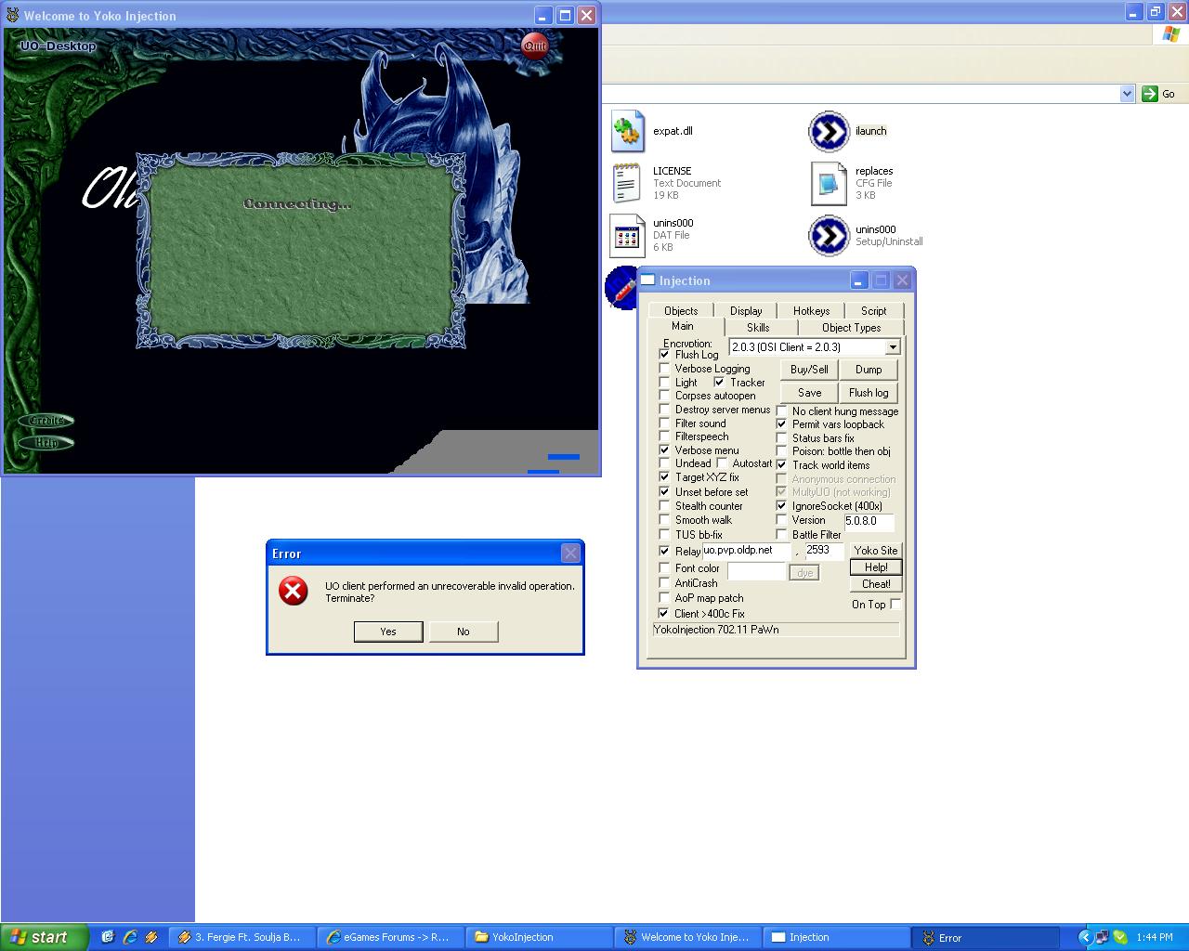The width and height of the screenshot is (1189, 951).
Task: Click the Help! button in Injection
Action: 876,567
